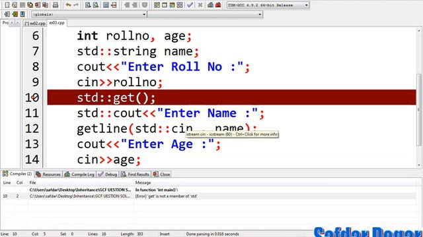Click the Save All toolbar icon
The width and height of the screenshot is (423, 237).
coord(30,5)
